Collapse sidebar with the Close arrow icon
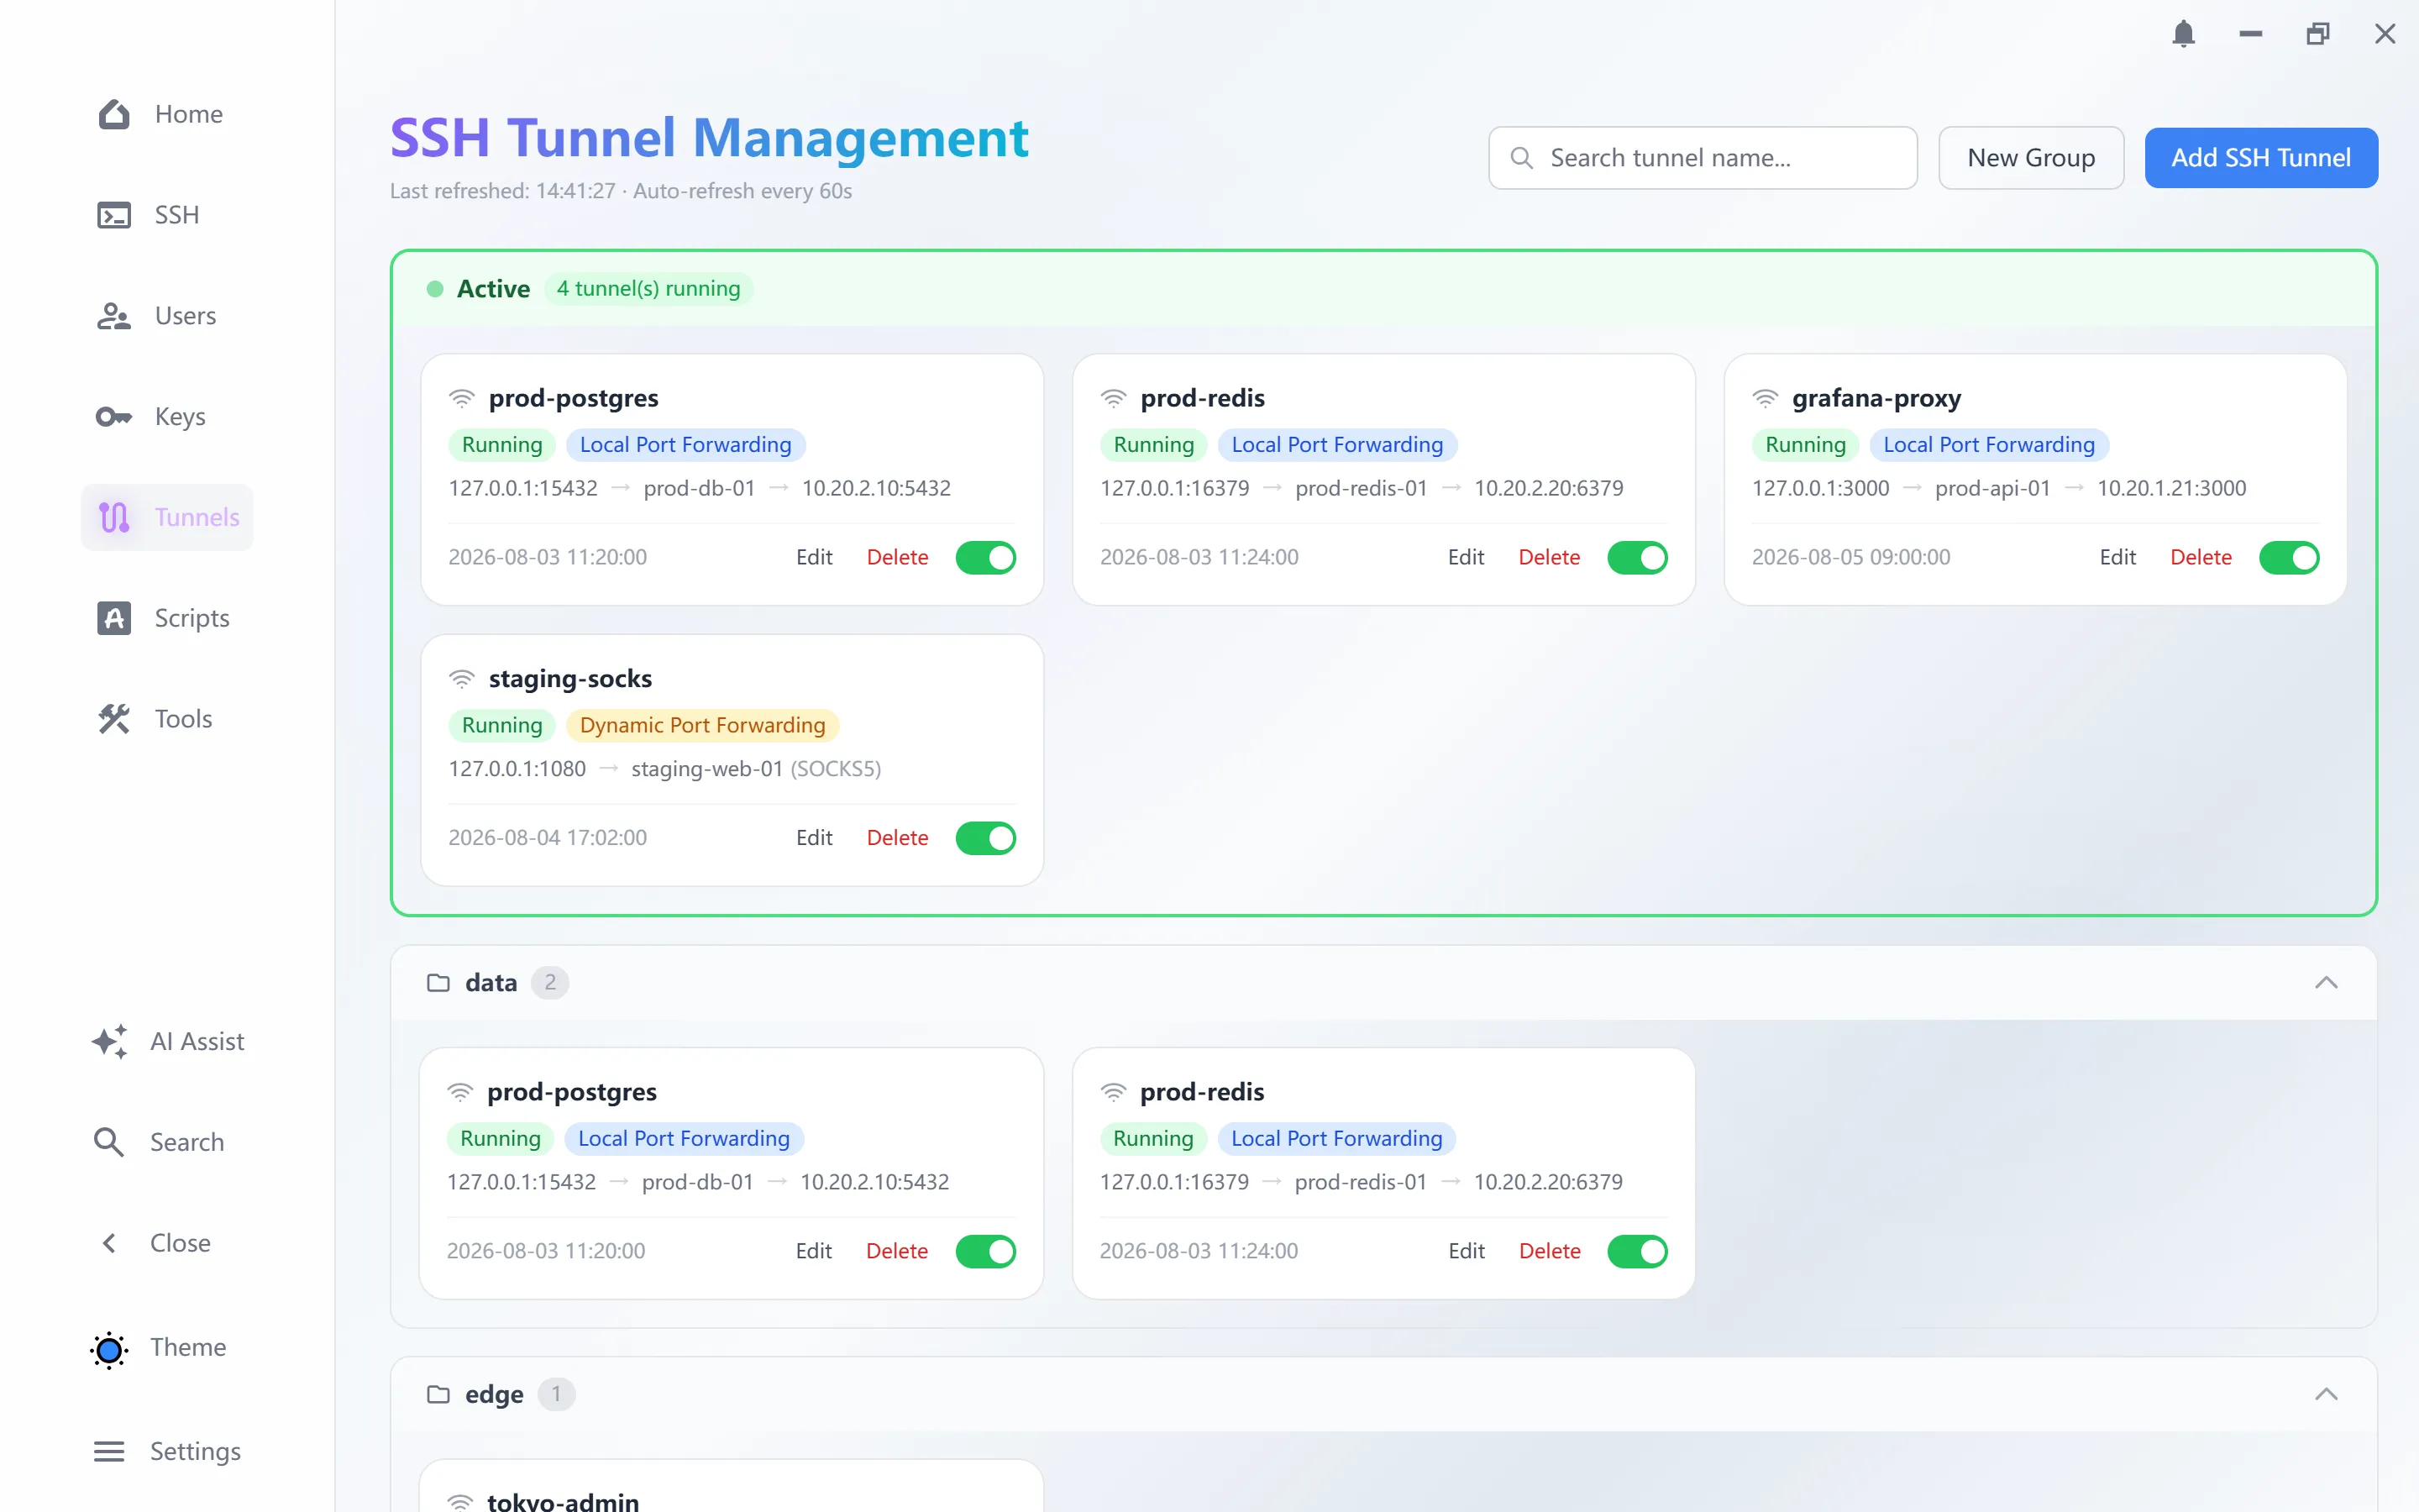Screen dimensions: 2419x1512 tap(109, 1243)
